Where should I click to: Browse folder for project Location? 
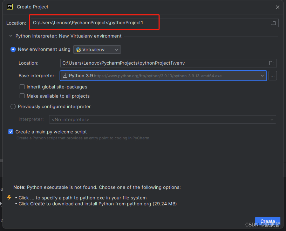point(273,23)
